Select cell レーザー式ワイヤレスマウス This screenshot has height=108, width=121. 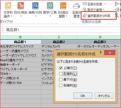point(21,56)
